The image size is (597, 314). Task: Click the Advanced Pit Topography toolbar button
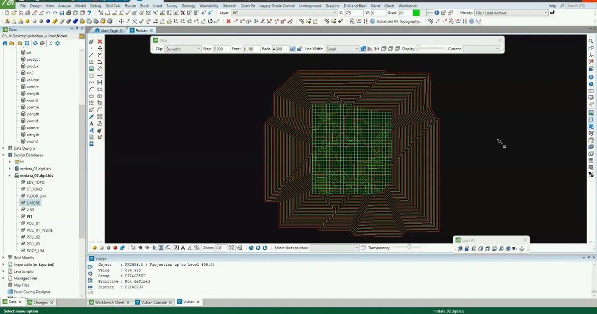pyautogui.click(x=396, y=21)
